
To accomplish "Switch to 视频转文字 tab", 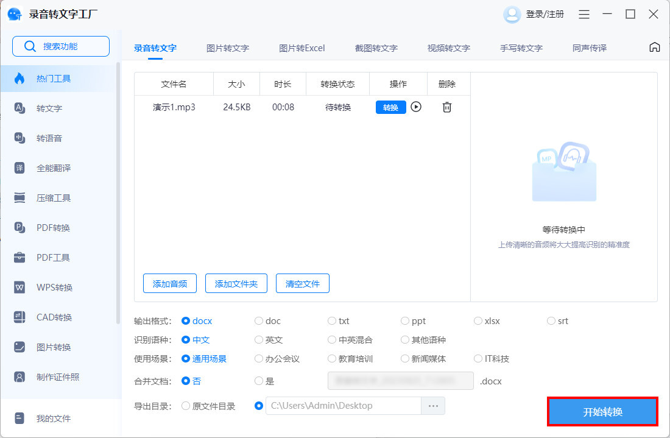I will [449, 48].
